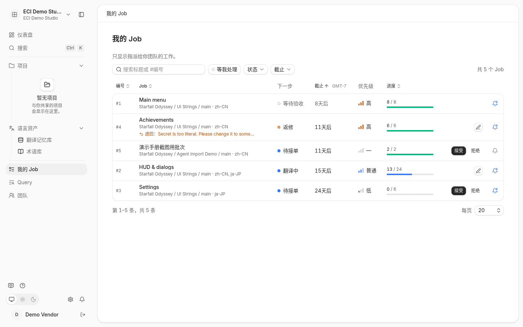Switch to dark theme mode
This screenshot has width=523, height=327.
pyautogui.click(x=33, y=299)
